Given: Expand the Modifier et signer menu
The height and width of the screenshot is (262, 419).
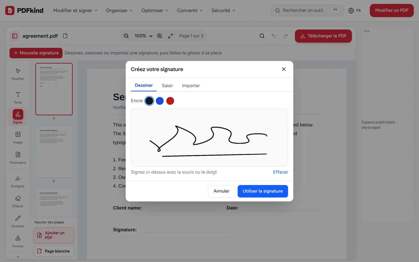Looking at the screenshot, I should coord(75,10).
